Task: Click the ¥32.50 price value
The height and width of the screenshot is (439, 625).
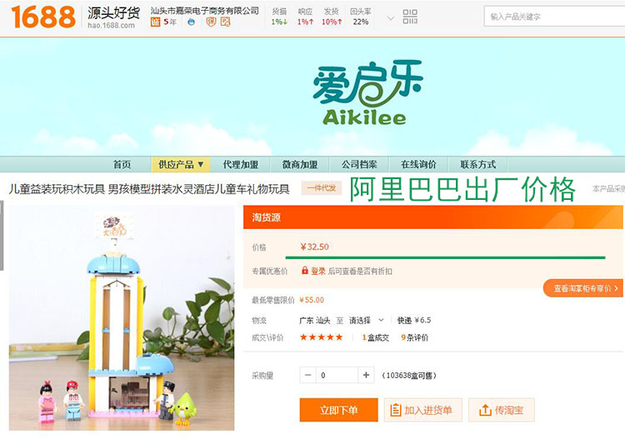Action: tap(314, 247)
